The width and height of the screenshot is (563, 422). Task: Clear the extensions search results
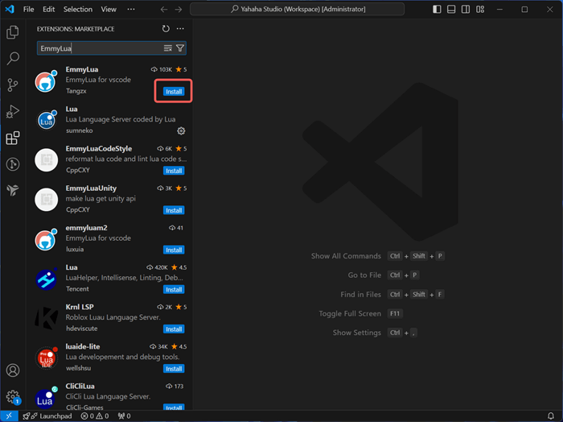(x=167, y=48)
